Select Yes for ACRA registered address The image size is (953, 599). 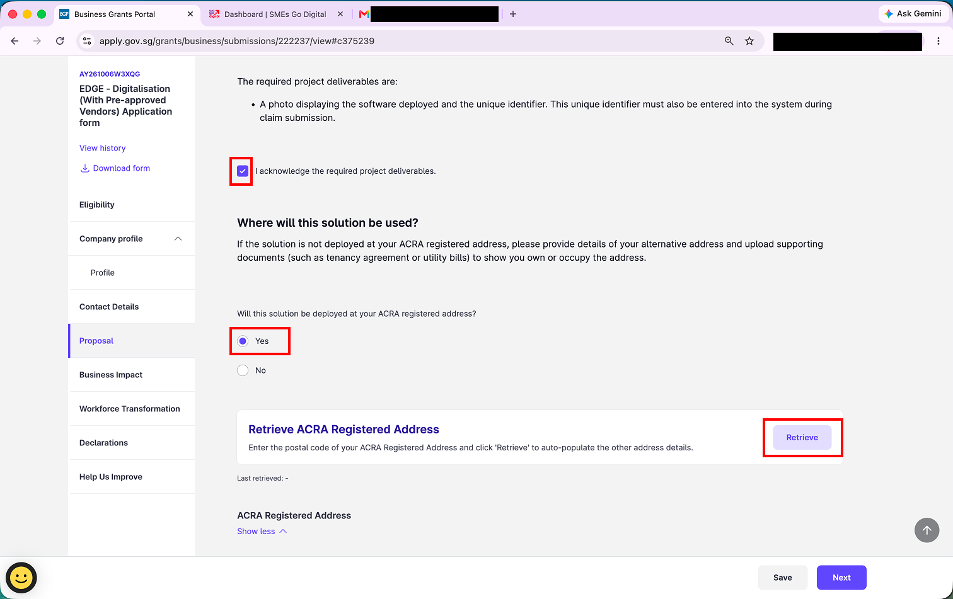(x=243, y=341)
